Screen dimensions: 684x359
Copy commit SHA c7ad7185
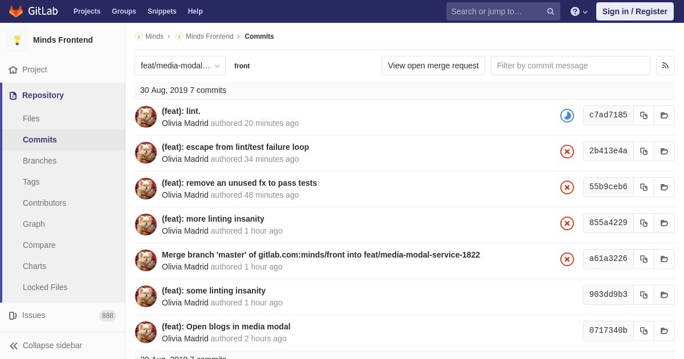(x=644, y=115)
